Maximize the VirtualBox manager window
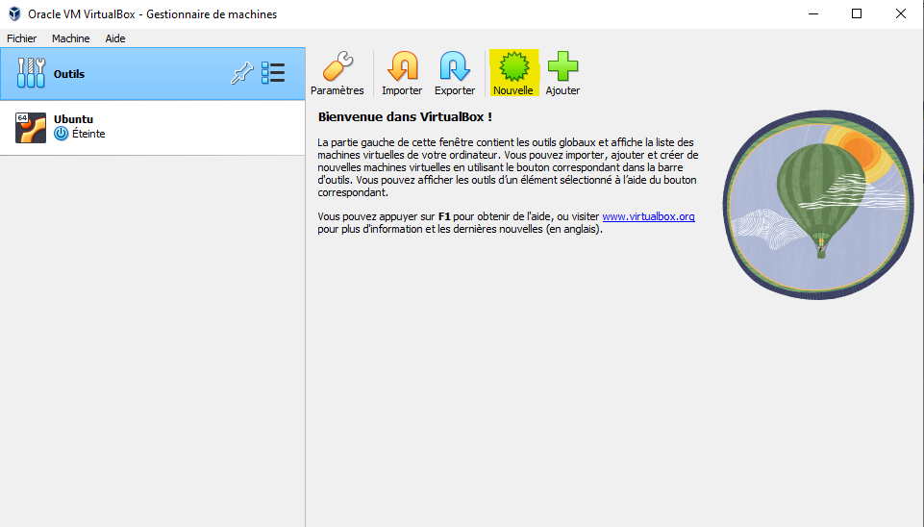Viewport: 924px width, 527px height. 856,13
